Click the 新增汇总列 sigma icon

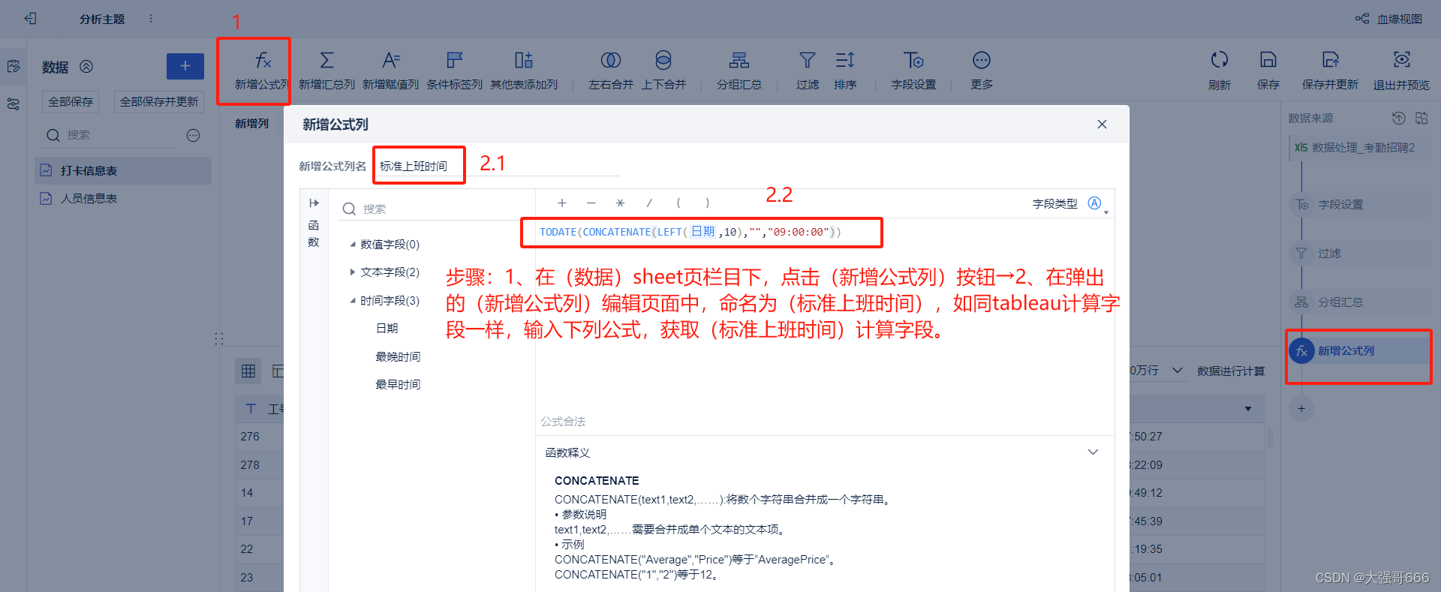point(326,60)
